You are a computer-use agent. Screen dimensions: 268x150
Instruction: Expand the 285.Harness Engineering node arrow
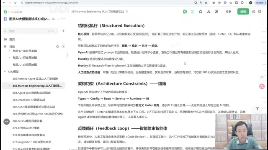coord(10,85)
